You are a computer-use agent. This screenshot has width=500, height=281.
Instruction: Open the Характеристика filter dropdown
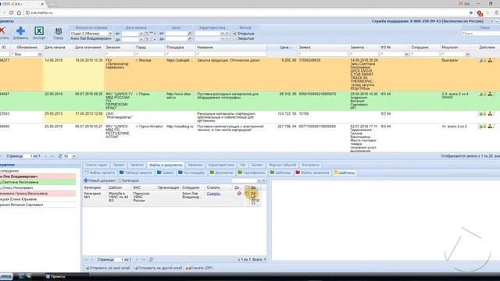click(222, 34)
